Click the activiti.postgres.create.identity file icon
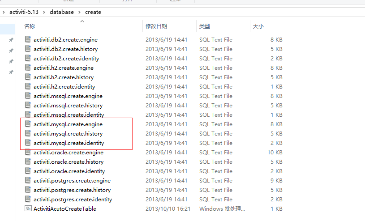Viewport: 365px width, 221px height. (28, 199)
